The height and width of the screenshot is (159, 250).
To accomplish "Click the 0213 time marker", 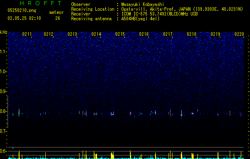I will 72,34.
